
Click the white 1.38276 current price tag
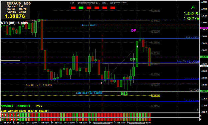pos(204,66)
